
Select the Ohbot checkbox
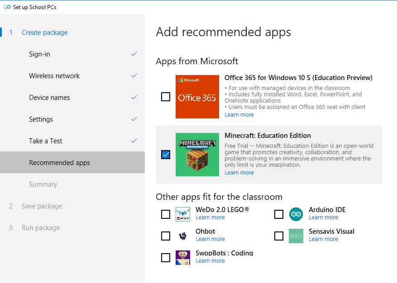pyautogui.click(x=166, y=236)
